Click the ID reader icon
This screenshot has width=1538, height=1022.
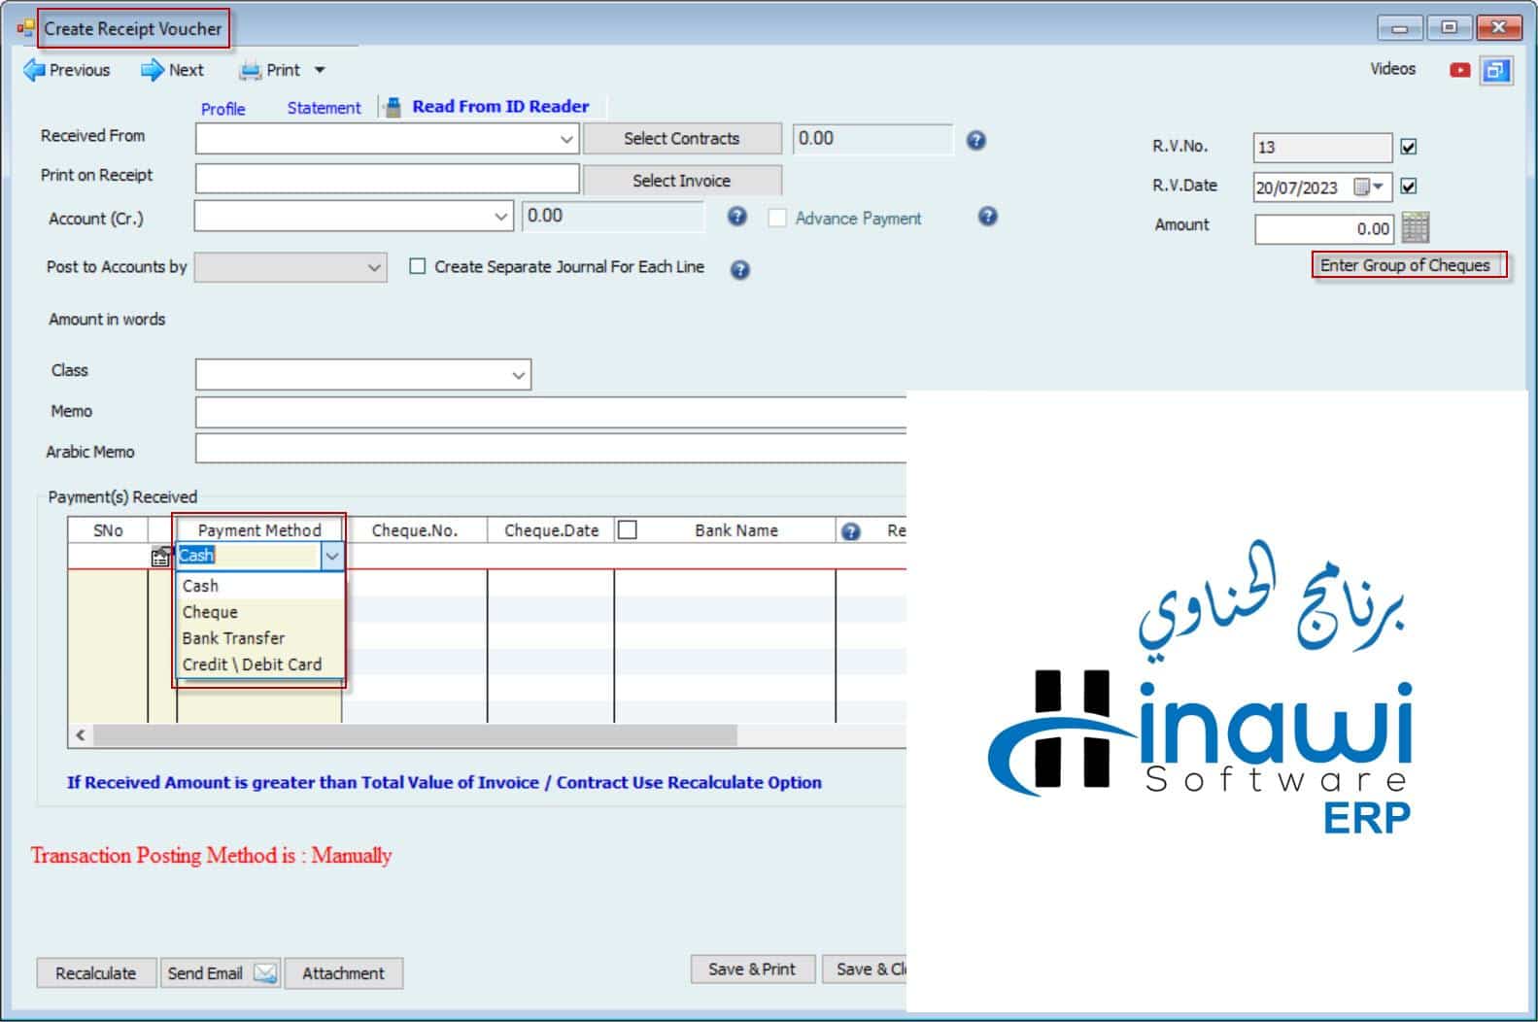(393, 107)
